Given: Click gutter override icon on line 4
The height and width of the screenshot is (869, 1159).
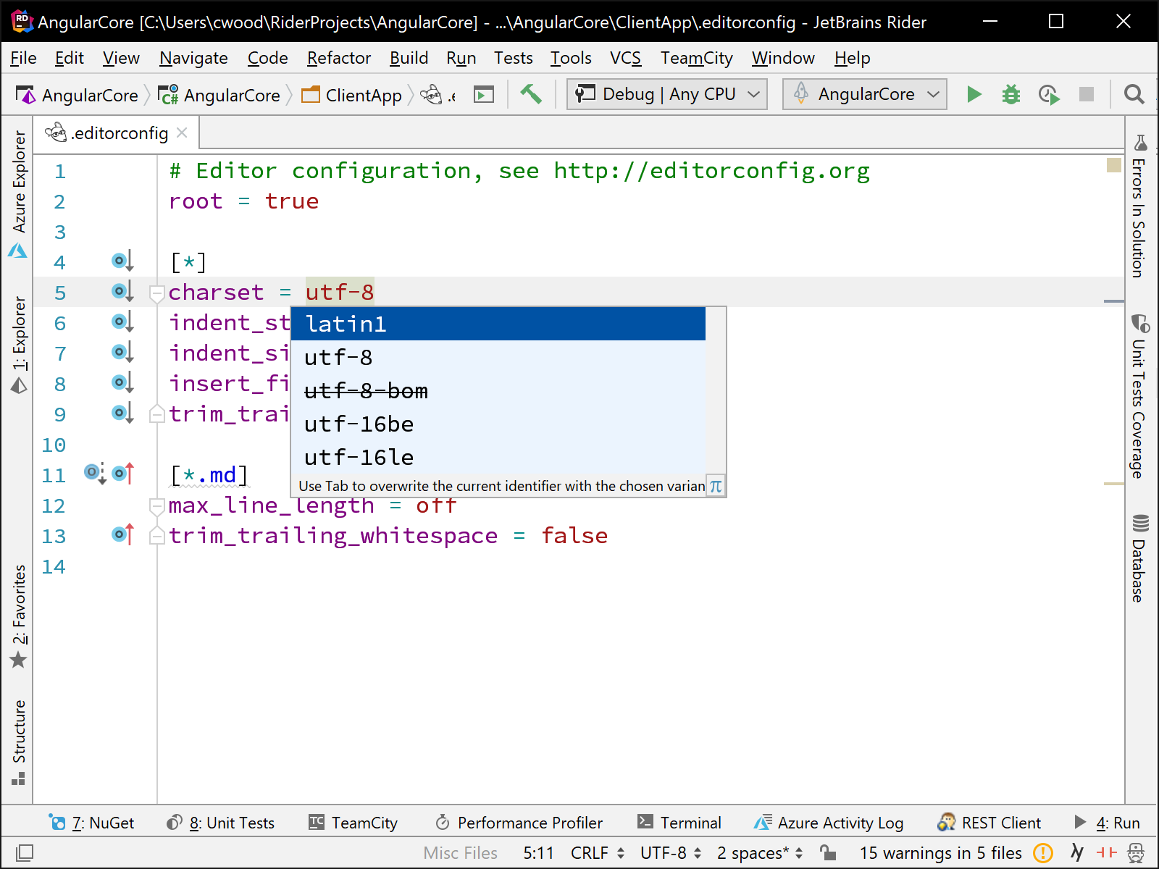Looking at the screenshot, I should point(122,261).
